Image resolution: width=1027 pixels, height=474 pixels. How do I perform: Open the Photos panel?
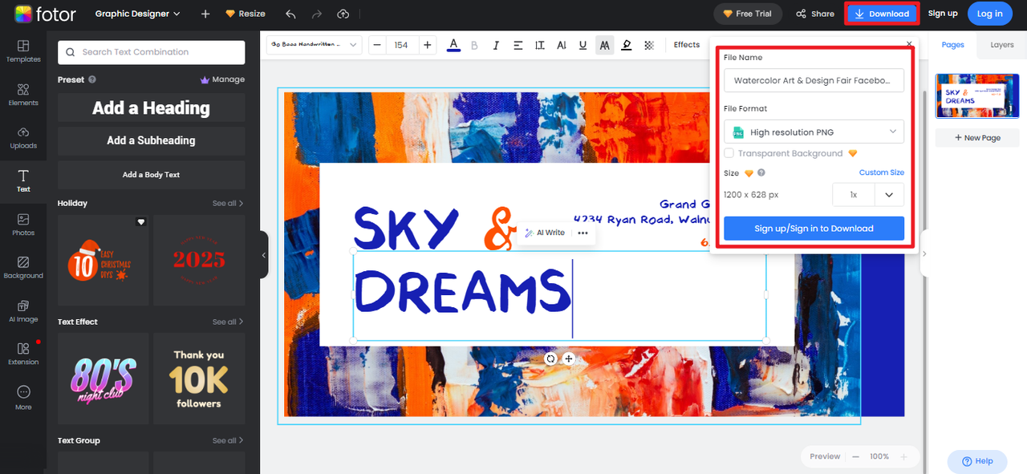[23, 225]
